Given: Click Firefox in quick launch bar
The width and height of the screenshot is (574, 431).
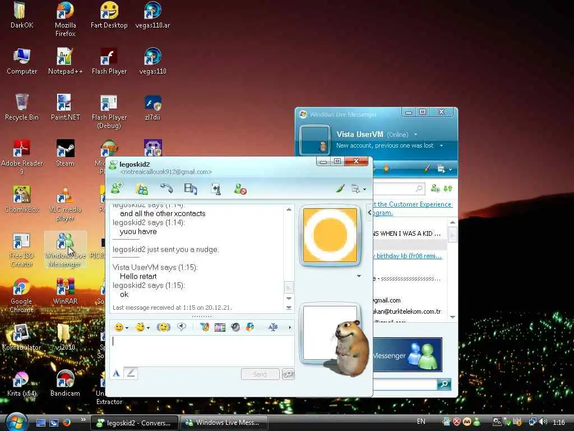Looking at the screenshot, I should (67, 423).
